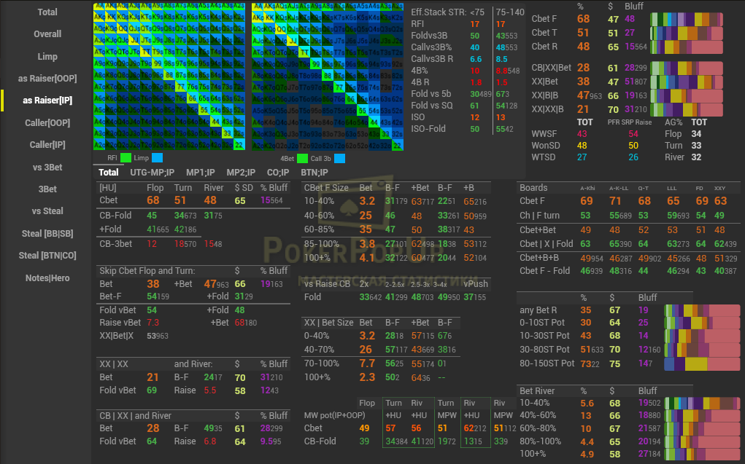Click the blue Call 3b legend swatch
This screenshot has height=464, width=745.
340,157
